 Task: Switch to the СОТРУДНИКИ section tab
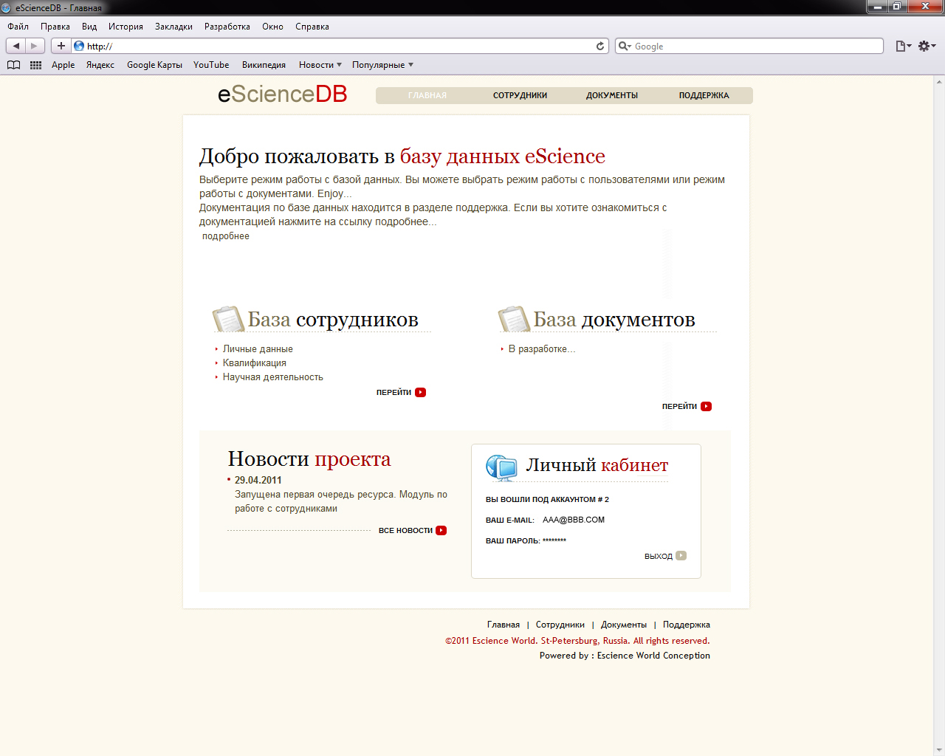tap(520, 95)
